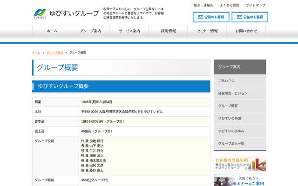298x186 pixels.
Task: Open セミナー情報 in main navigation
Action: (207, 31)
